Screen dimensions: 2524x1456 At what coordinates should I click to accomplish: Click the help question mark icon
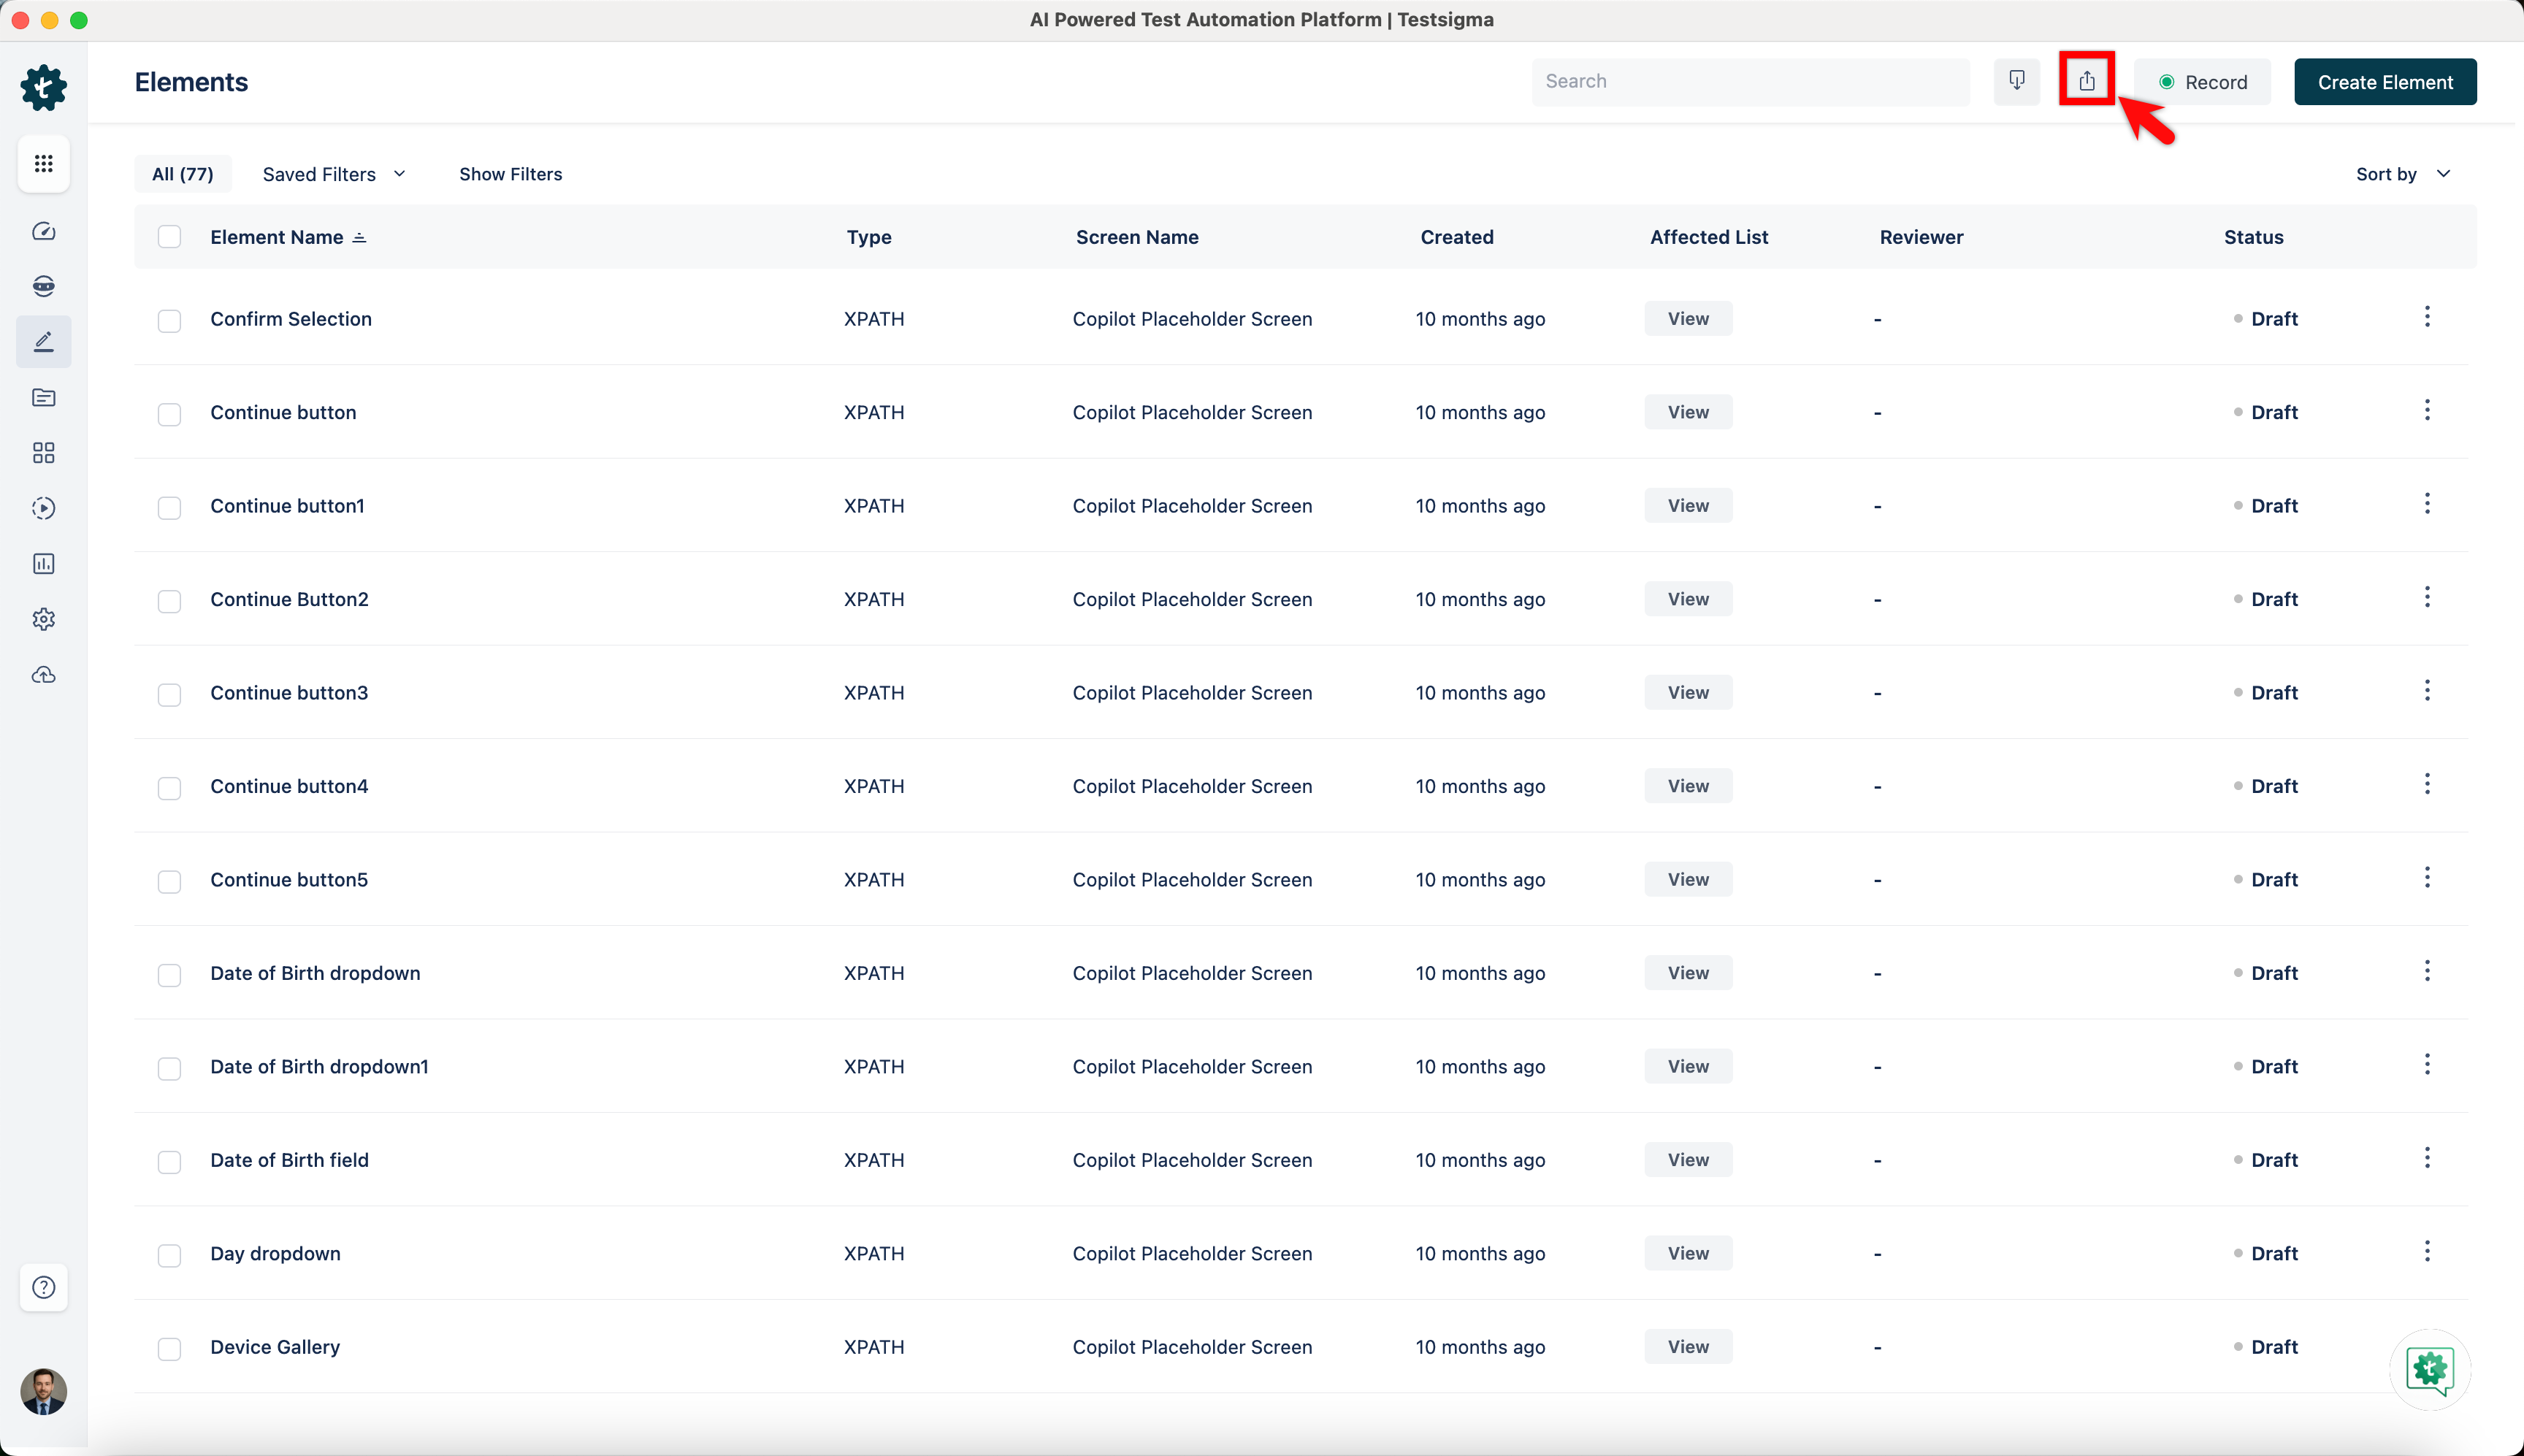[x=43, y=1287]
